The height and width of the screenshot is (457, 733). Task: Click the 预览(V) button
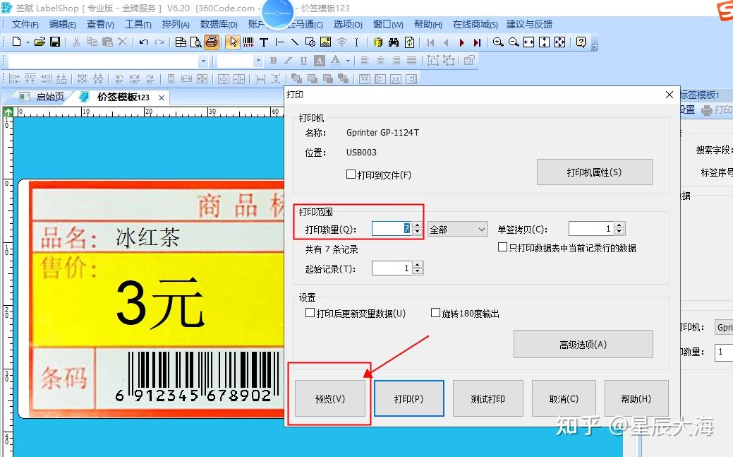pos(329,398)
